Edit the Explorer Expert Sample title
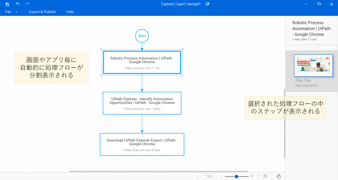The image size is (338, 180). tap(208, 4)
